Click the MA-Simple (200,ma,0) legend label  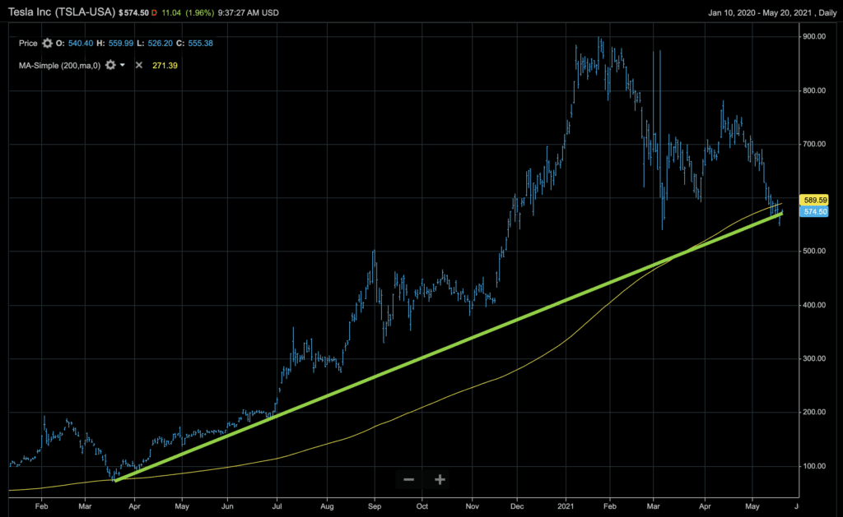tap(59, 64)
